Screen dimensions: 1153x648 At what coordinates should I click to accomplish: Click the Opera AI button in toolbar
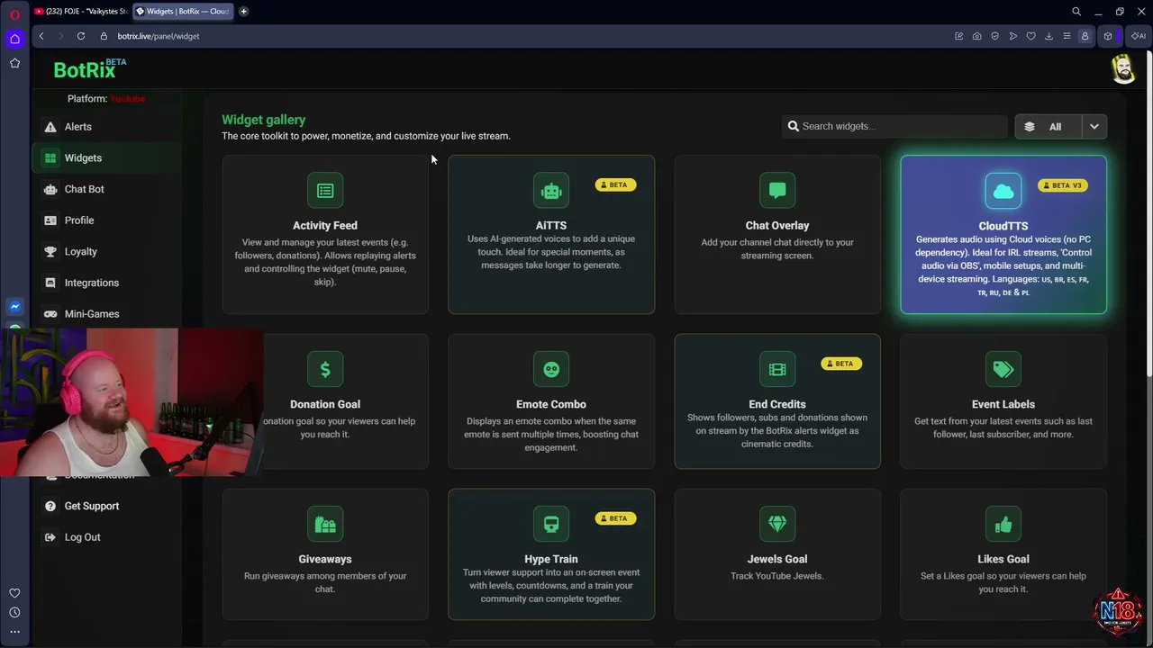pyautogui.click(x=1138, y=36)
